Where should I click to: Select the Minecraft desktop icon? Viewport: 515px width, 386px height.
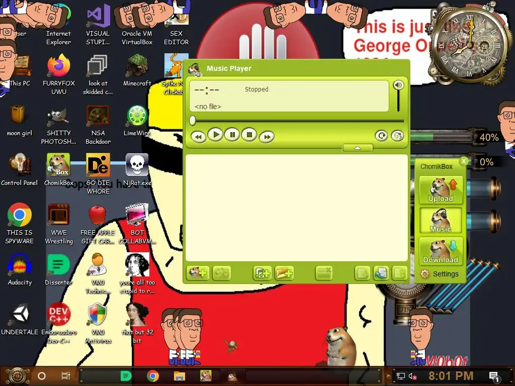click(137, 70)
